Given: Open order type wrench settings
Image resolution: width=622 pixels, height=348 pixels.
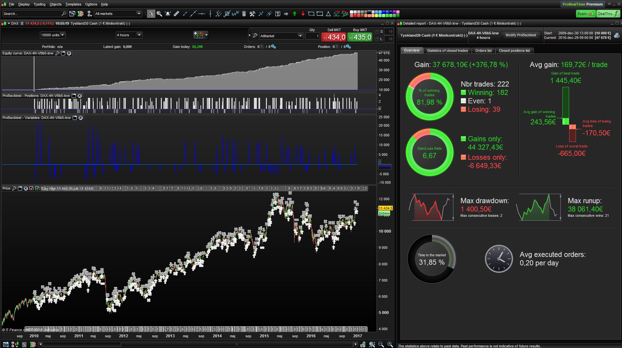Looking at the screenshot, I should tap(255, 36).
